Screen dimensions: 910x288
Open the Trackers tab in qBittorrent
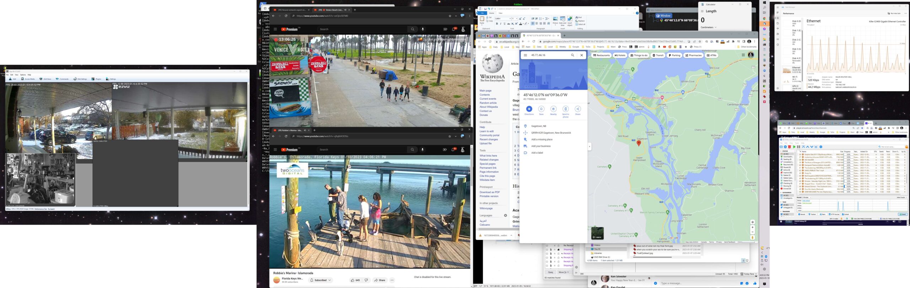(812, 214)
